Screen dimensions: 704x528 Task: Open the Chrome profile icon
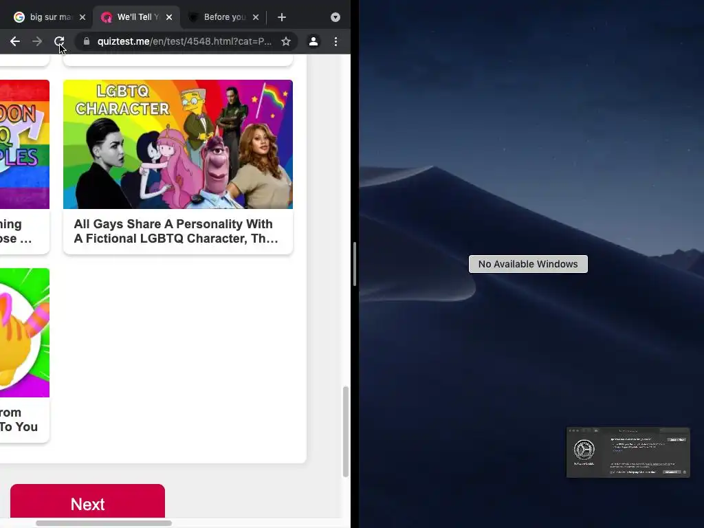point(313,42)
